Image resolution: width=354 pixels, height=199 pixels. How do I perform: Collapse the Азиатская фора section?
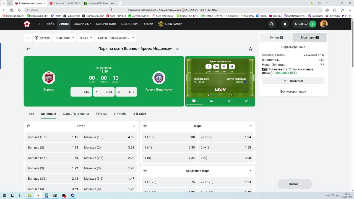[x=250, y=171]
